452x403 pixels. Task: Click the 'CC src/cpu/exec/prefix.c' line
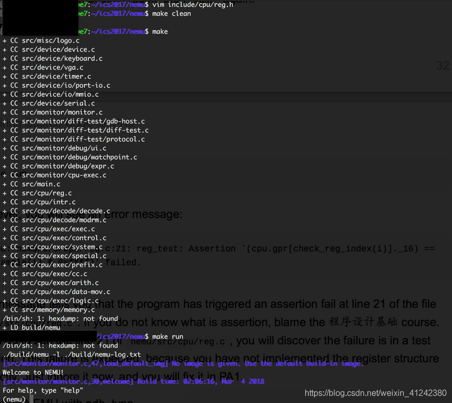pos(52,264)
